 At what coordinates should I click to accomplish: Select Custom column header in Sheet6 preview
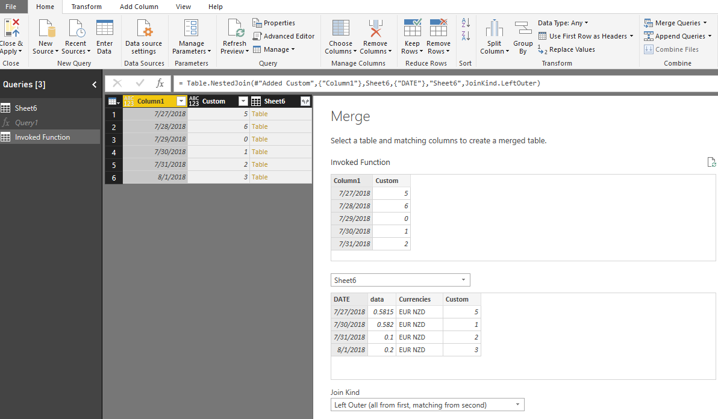click(x=461, y=299)
